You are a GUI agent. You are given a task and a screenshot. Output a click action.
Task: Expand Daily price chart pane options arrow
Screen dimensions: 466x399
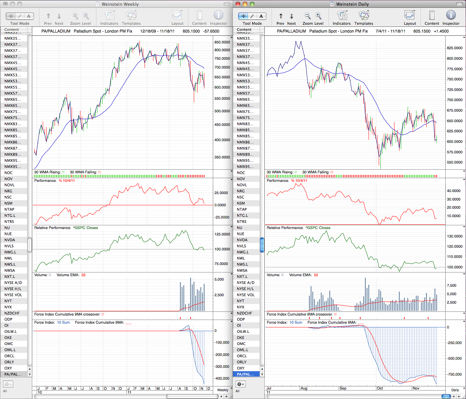click(x=464, y=38)
